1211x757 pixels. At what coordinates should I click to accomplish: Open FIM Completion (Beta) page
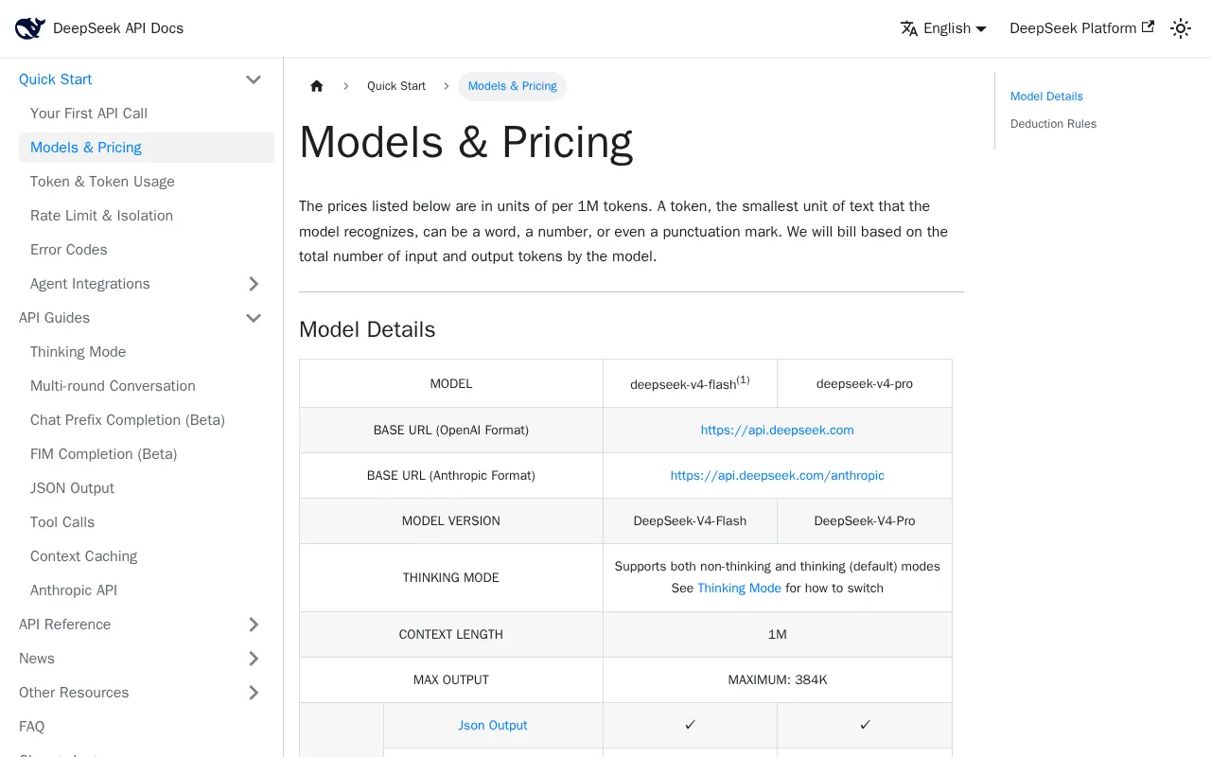tap(104, 454)
